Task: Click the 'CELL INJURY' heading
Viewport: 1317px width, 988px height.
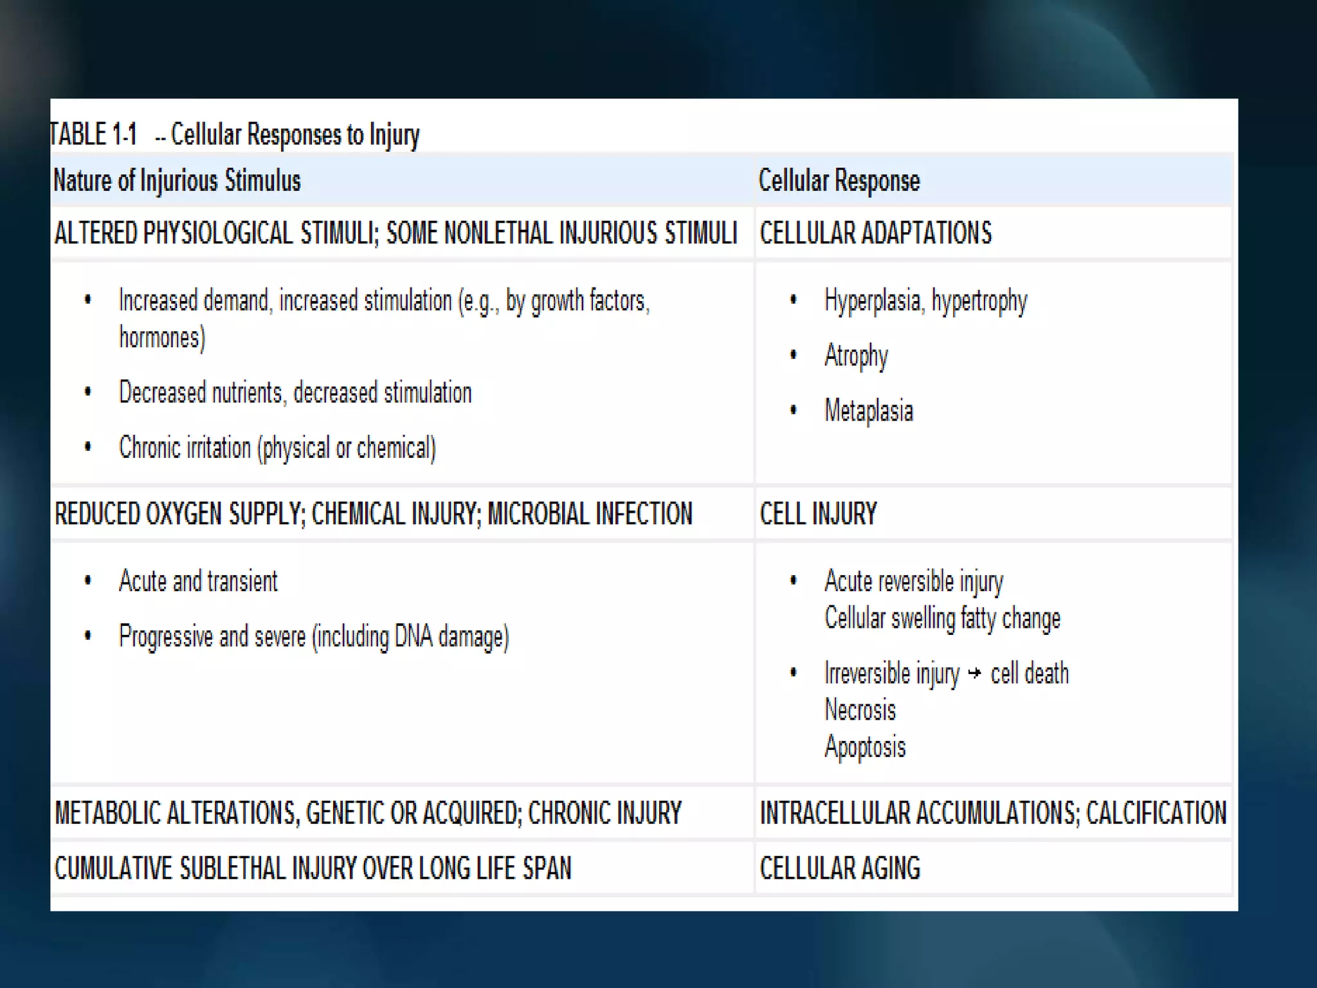Action: coord(818,514)
